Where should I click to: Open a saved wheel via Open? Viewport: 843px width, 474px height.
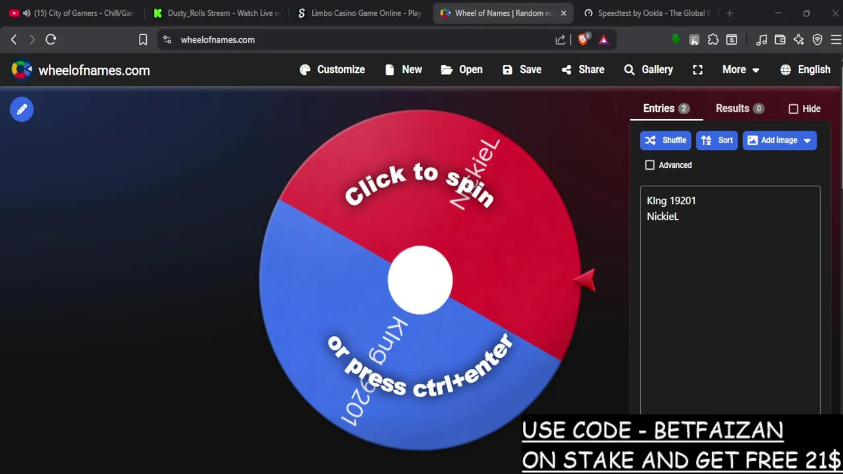tap(462, 70)
